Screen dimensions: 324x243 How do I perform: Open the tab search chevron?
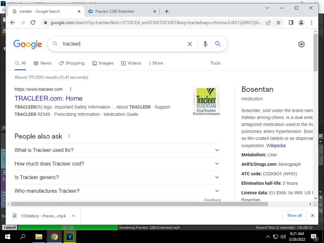[x=267, y=8]
